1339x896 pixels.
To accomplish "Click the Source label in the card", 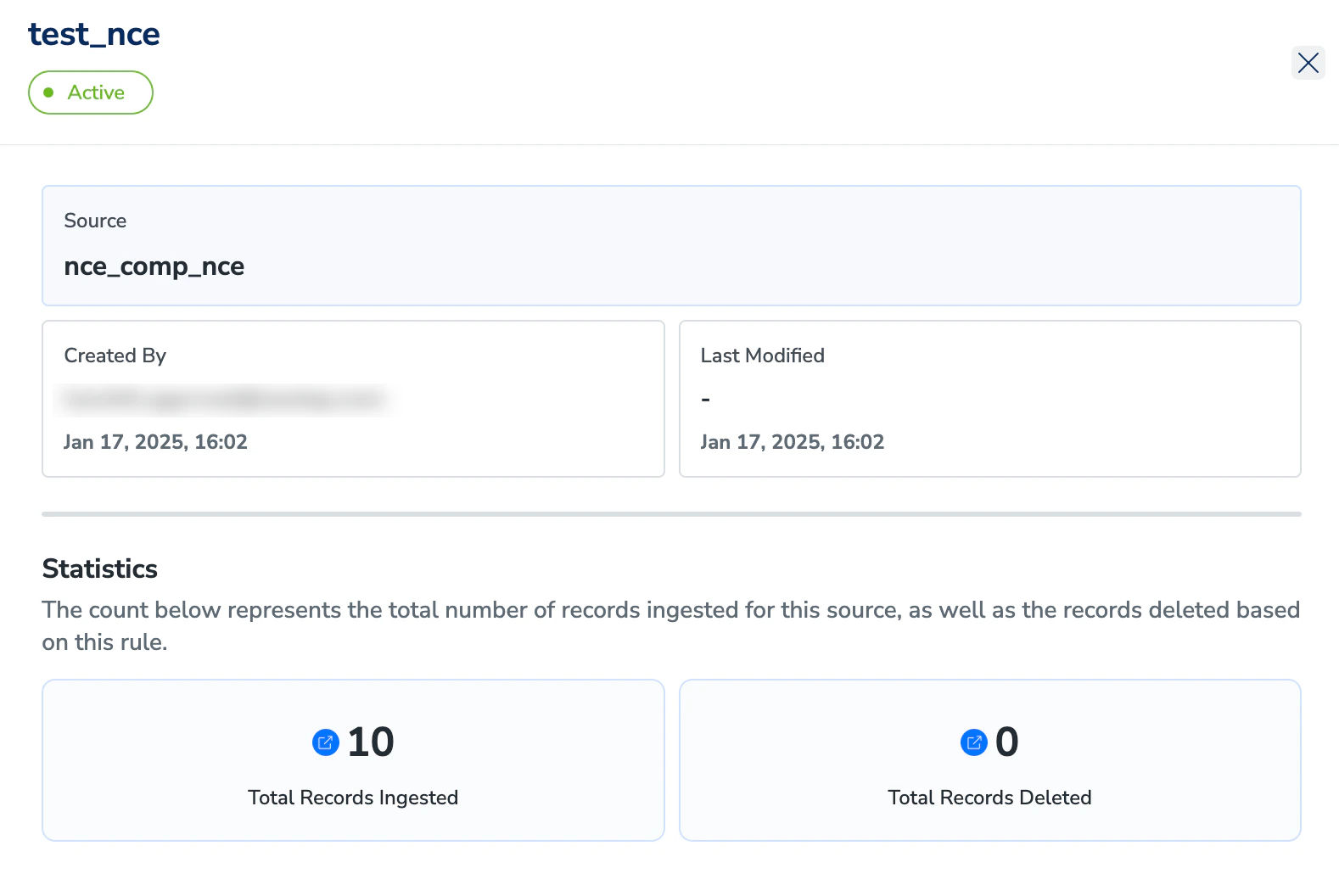I will 95,221.
